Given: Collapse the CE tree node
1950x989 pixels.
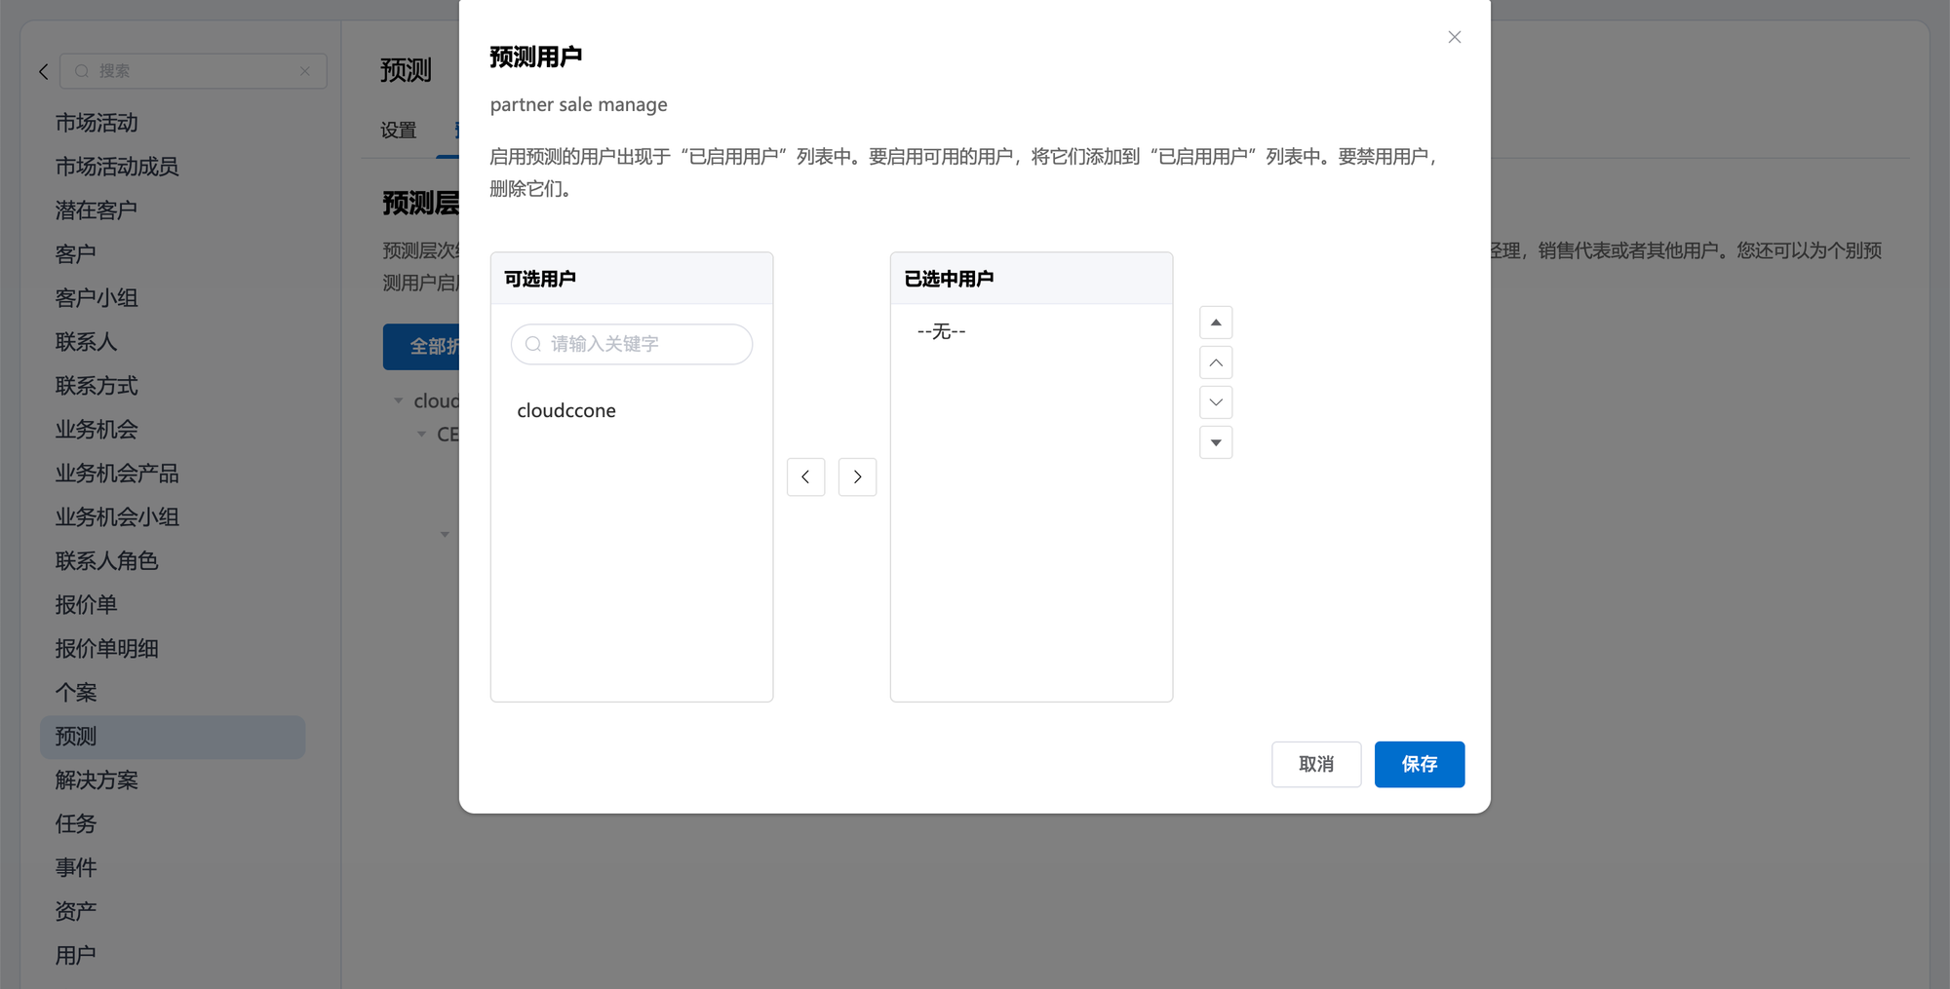Looking at the screenshot, I should click(421, 435).
